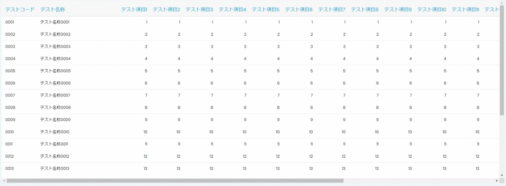Click the テスト項目5 column header
The height and width of the screenshot is (186, 506).
[265, 10]
